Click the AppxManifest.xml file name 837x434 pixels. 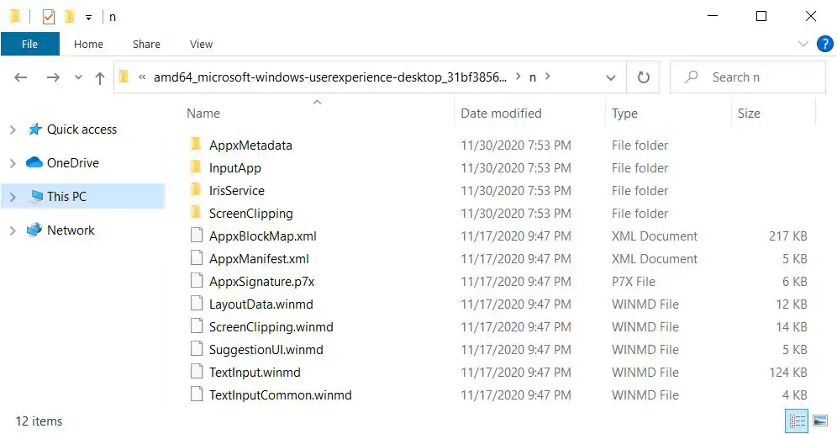259,259
